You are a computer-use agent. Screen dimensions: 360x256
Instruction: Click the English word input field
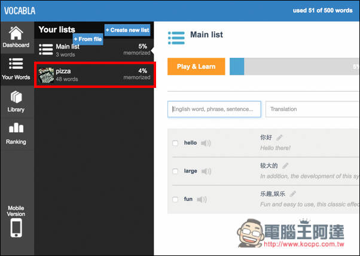click(214, 109)
